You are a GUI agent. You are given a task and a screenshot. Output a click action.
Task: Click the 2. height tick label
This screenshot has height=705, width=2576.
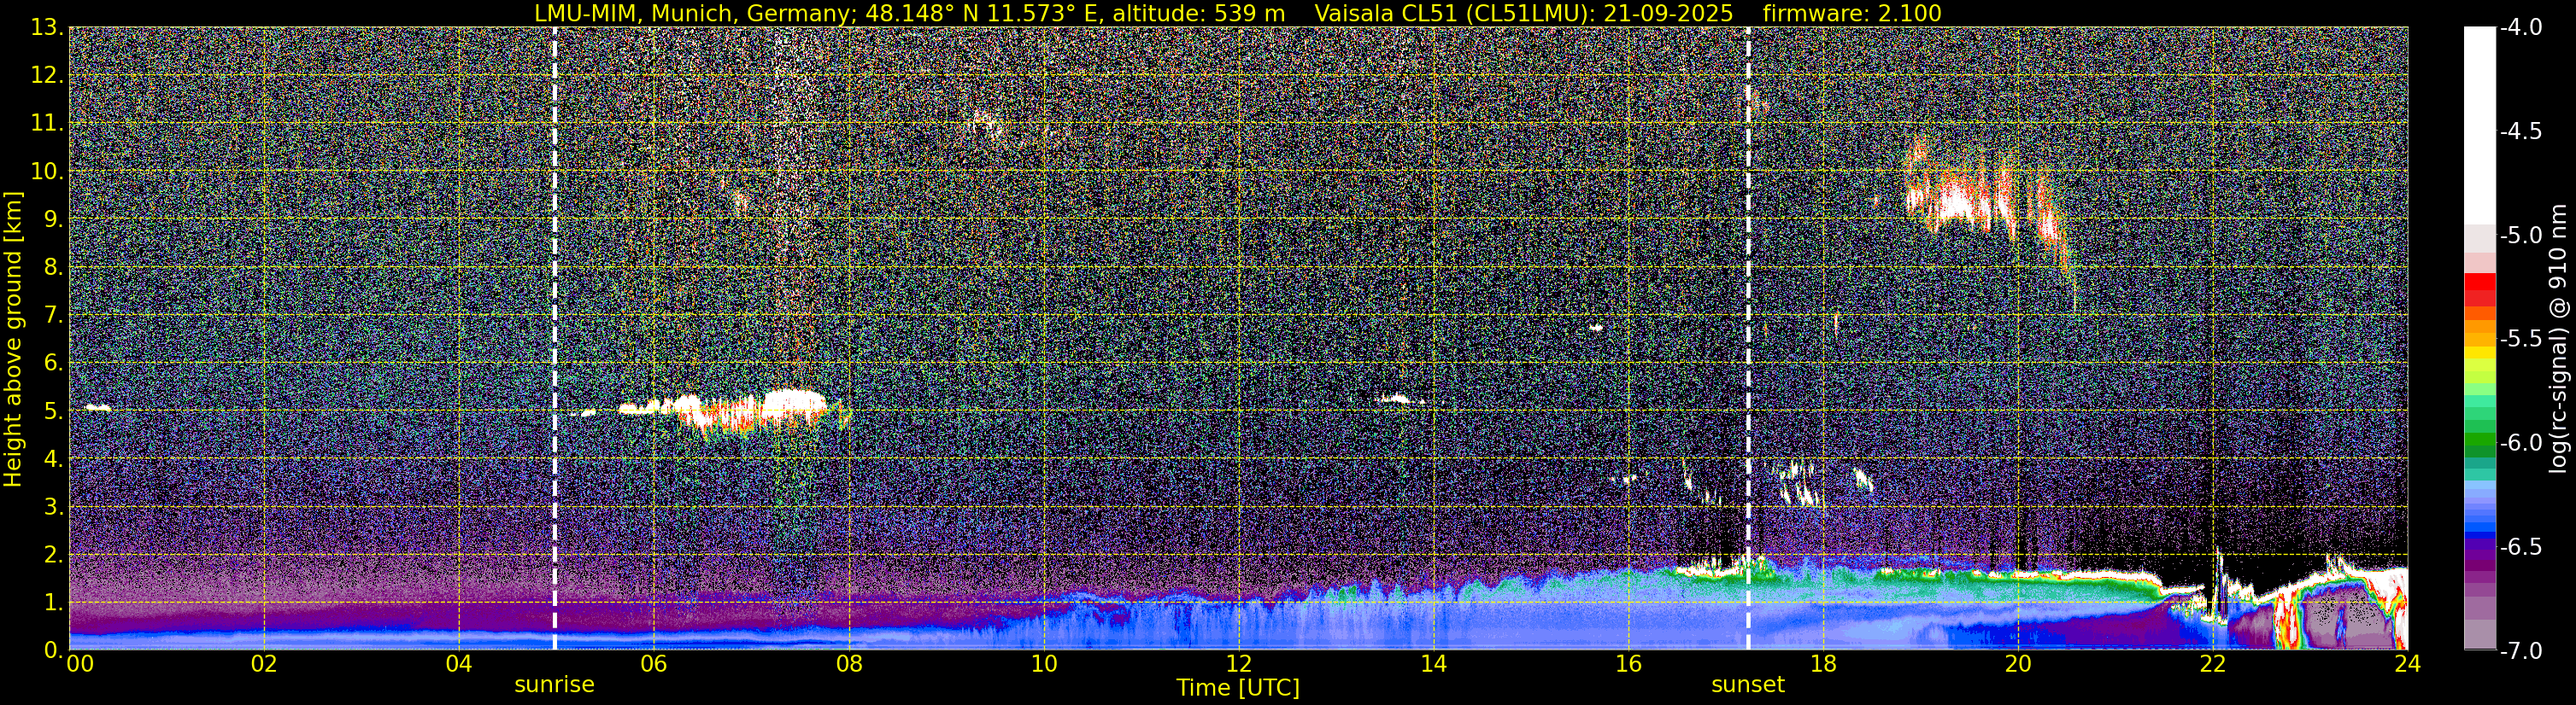[53, 554]
